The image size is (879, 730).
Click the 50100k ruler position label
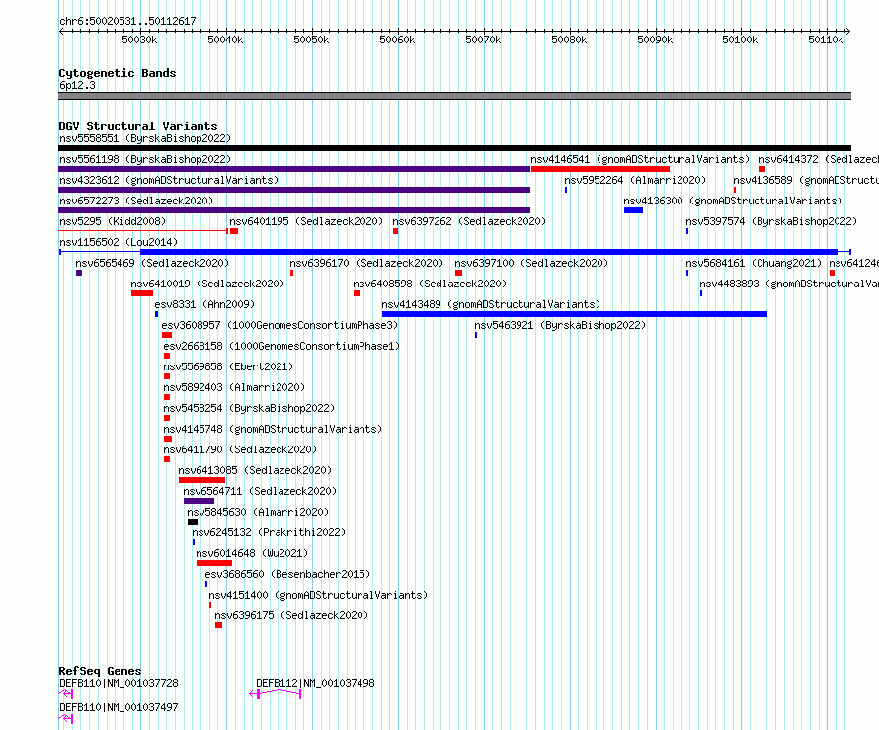(x=740, y=40)
